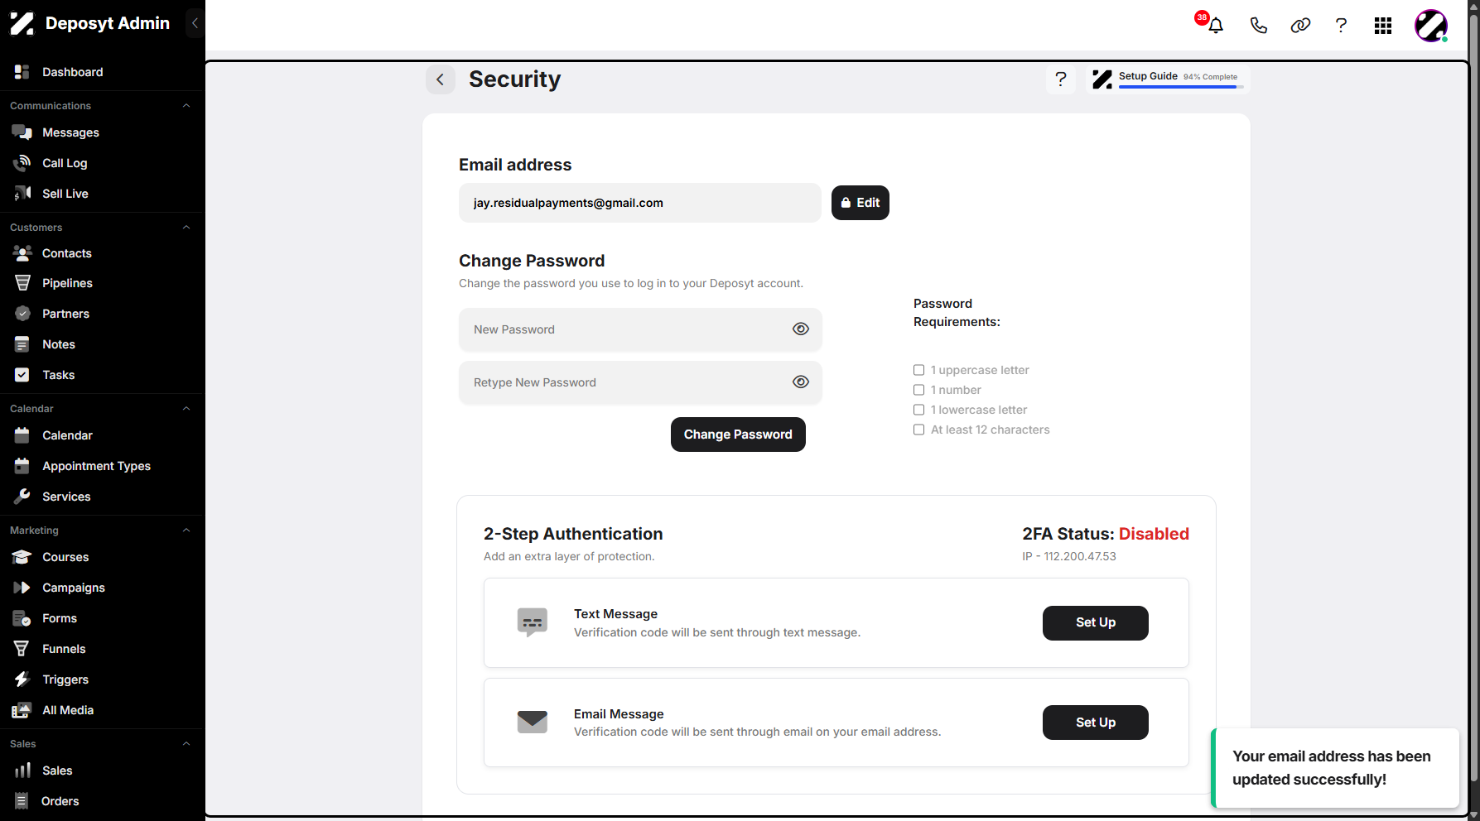Image resolution: width=1480 pixels, height=821 pixels.
Task: Click the Edit email button
Action: (x=861, y=203)
